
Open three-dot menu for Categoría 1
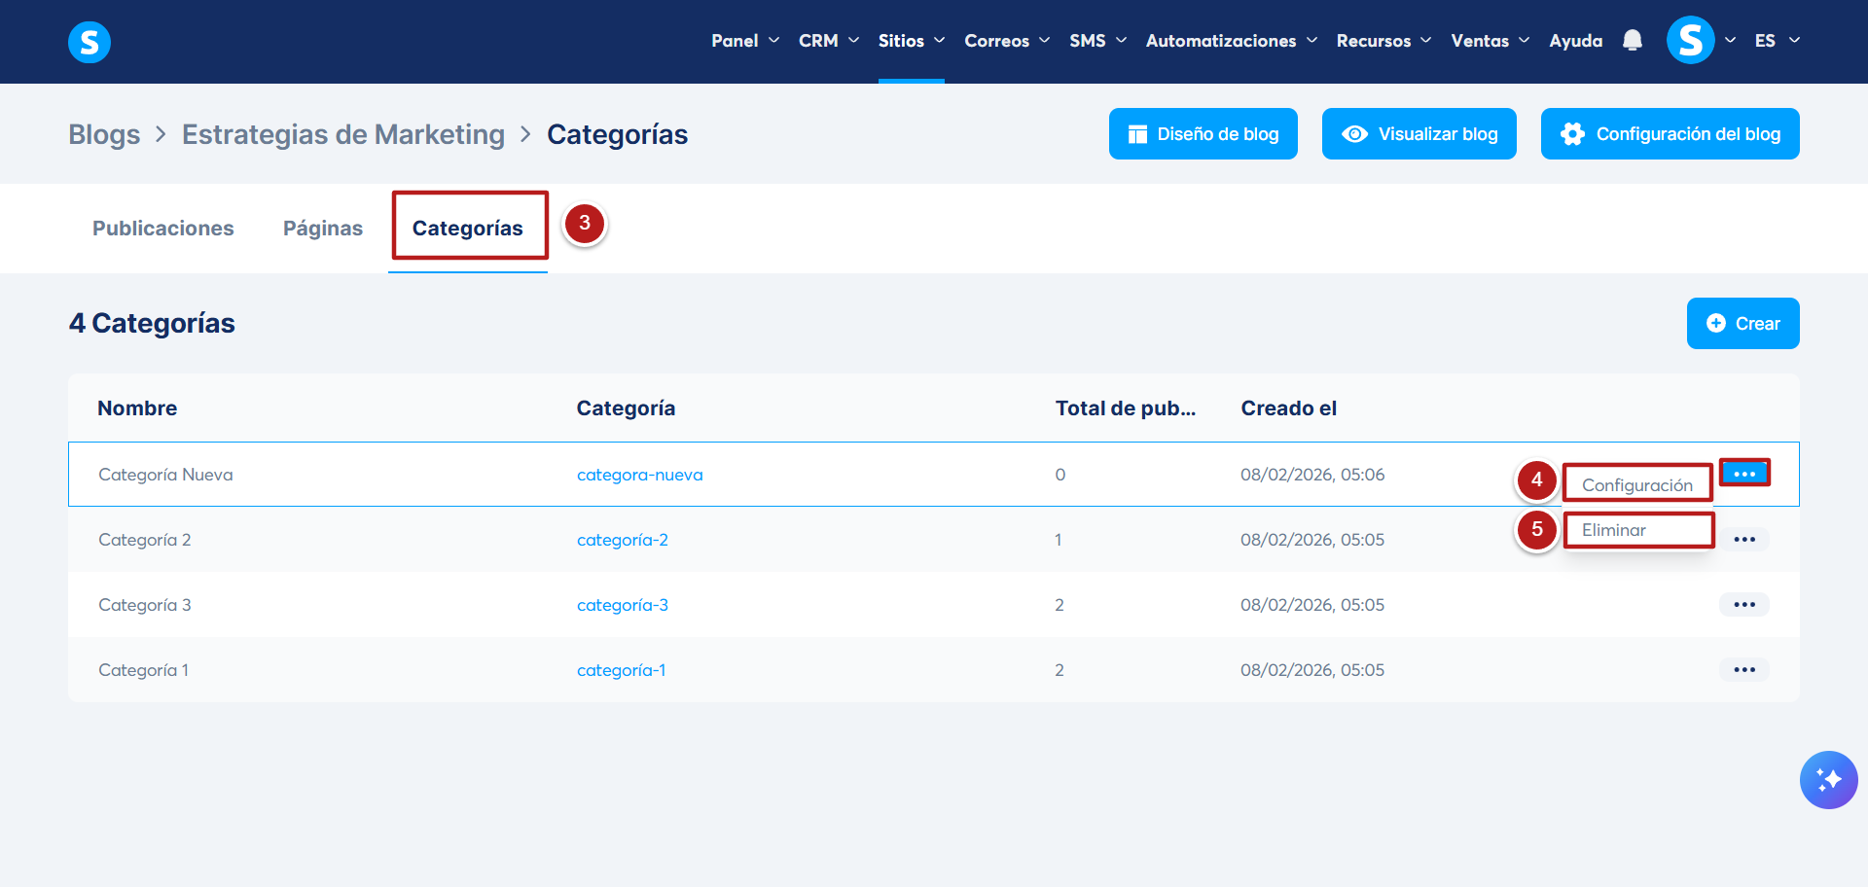[x=1744, y=670]
